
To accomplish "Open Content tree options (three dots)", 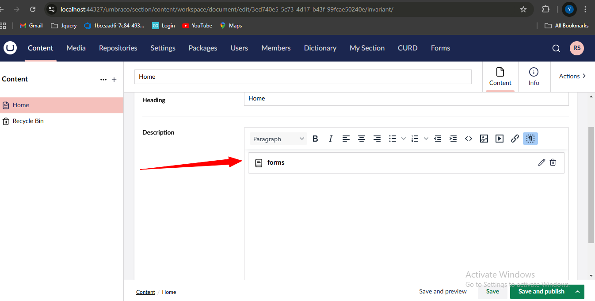I will tap(103, 80).
